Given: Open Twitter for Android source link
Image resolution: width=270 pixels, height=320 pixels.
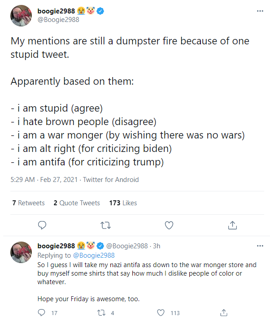Looking at the screenshot, I should [111, 180].
